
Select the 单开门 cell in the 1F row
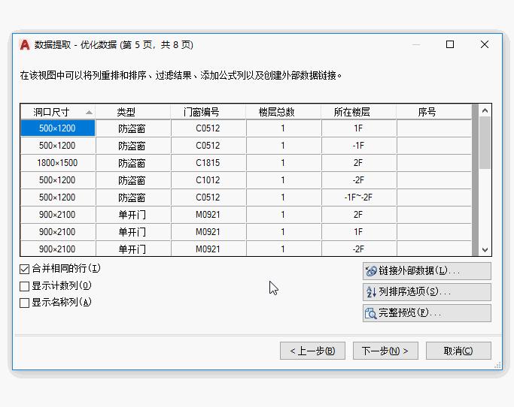[x=133, y=232]
